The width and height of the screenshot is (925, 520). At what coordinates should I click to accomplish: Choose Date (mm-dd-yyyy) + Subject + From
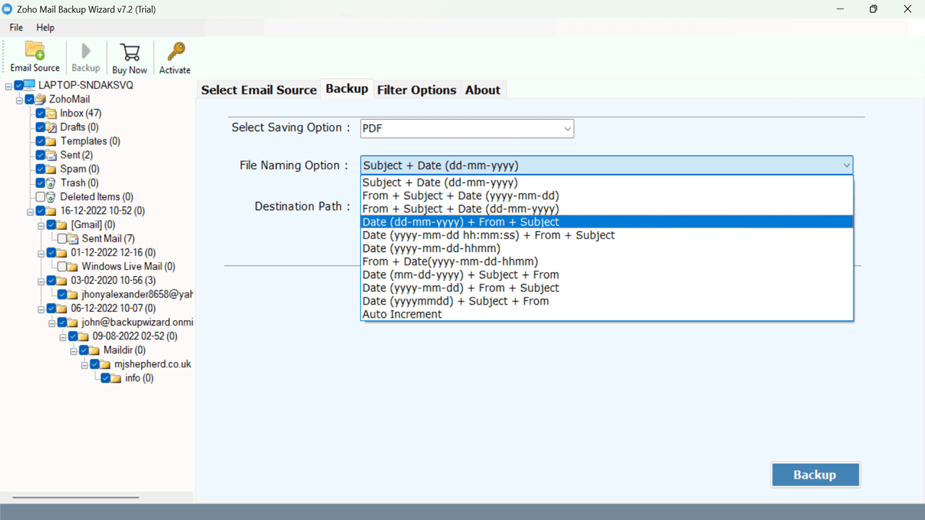[x=607, y=274]
